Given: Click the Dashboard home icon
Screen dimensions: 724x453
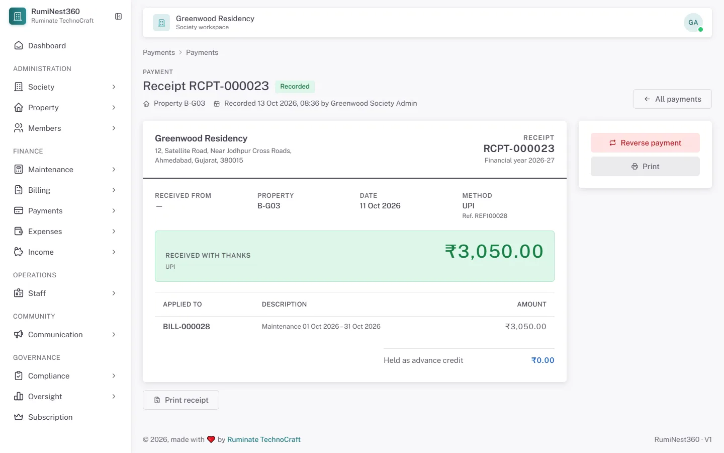Looking at the screenshot, I should coord(19,46).
